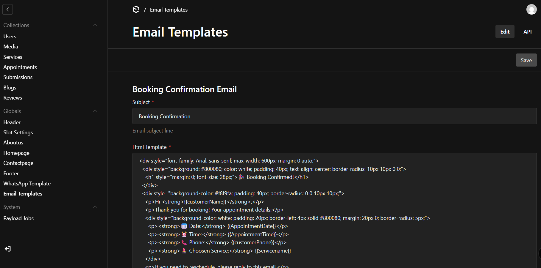The height and width of the screenshot is (268, 541).
Task: Click the log out icon
Action: coord(8,249)
